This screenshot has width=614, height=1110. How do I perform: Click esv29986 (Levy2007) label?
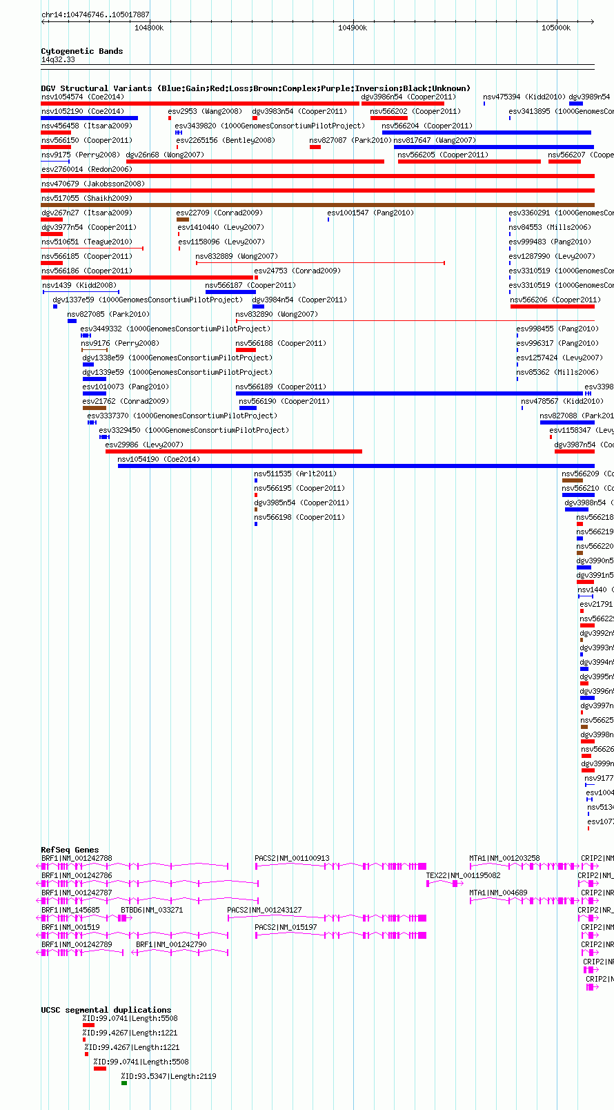coord(144,445)
